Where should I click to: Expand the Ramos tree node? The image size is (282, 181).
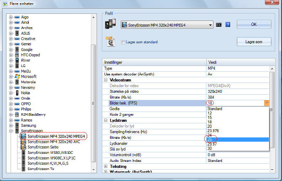[11, 120]
